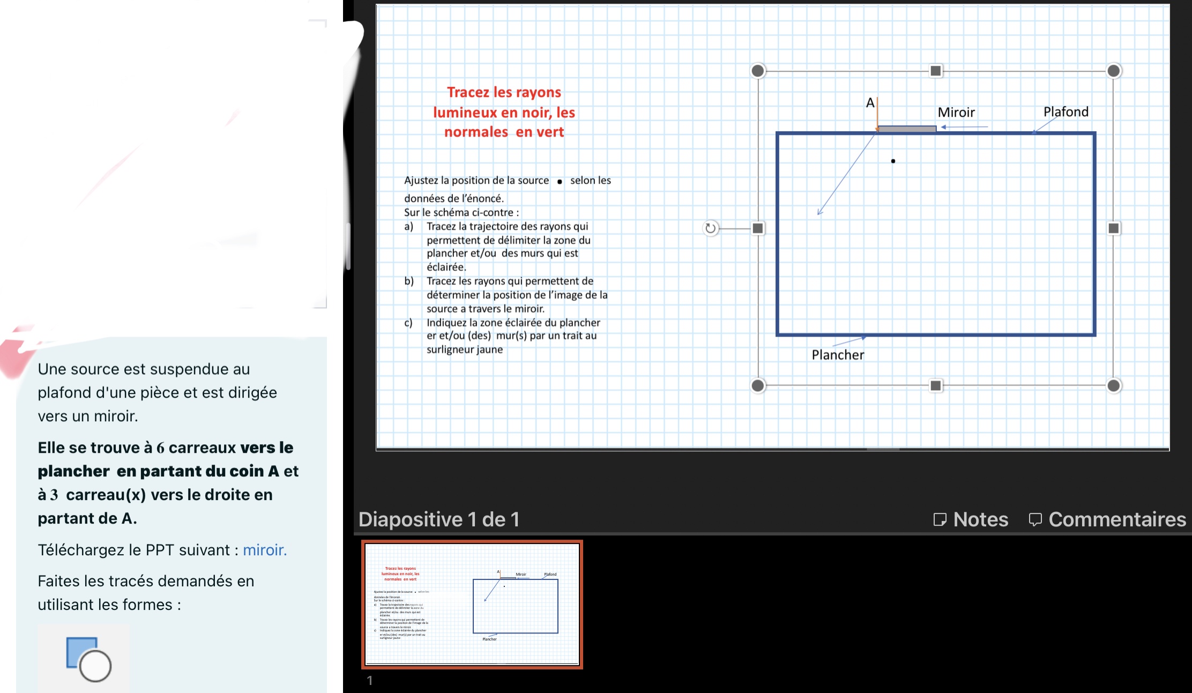Screen dimensions: 1192x693
Task: Select the black source dot inside the room
Action: click(893, 161)
